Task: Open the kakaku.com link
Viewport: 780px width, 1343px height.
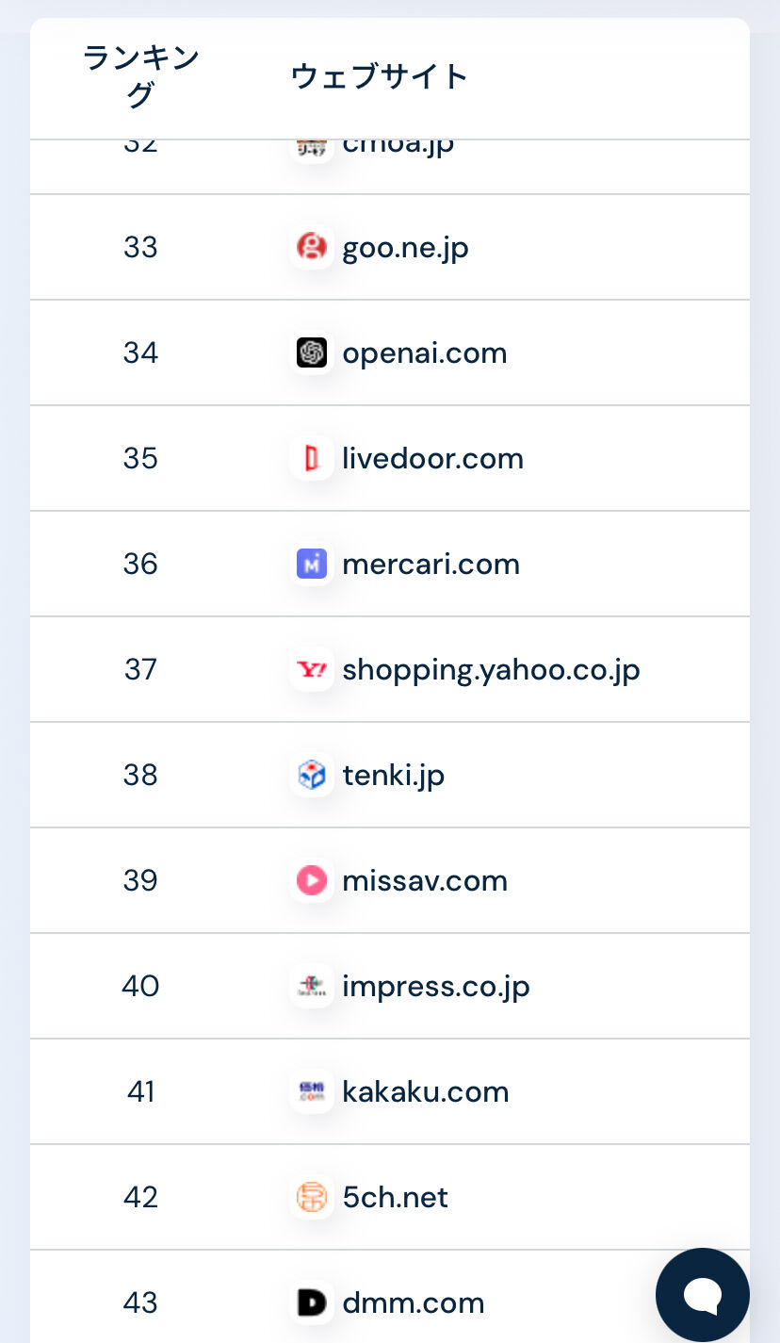Action: [426, 1092]
